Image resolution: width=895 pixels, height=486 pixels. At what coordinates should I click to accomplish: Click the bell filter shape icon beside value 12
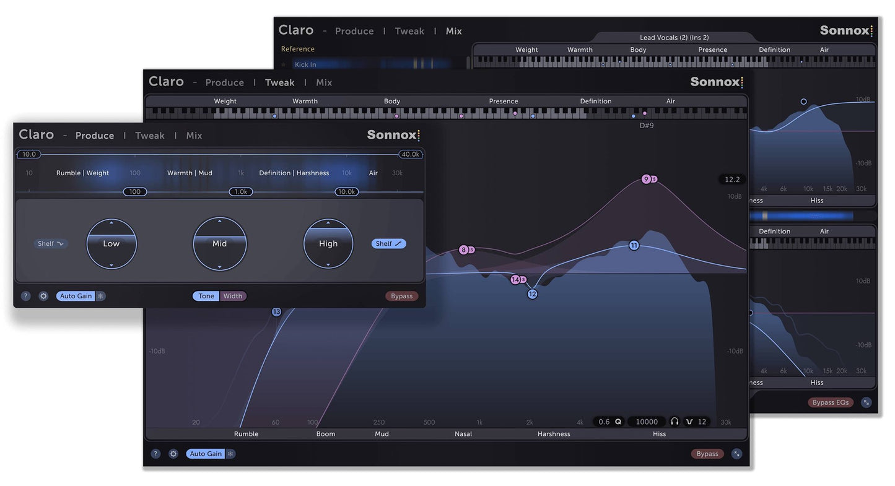[689, 422]
